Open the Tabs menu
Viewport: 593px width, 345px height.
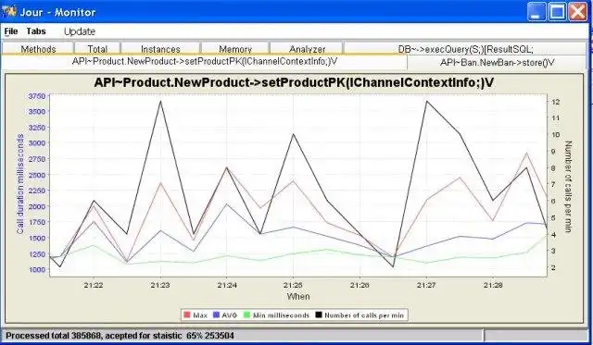pos(36,31)
